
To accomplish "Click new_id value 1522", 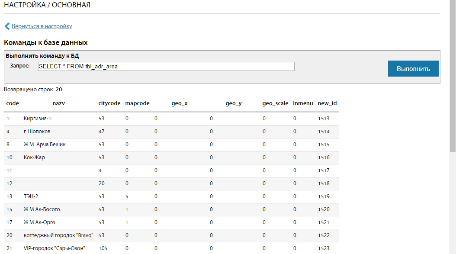I will pos(324,235).
